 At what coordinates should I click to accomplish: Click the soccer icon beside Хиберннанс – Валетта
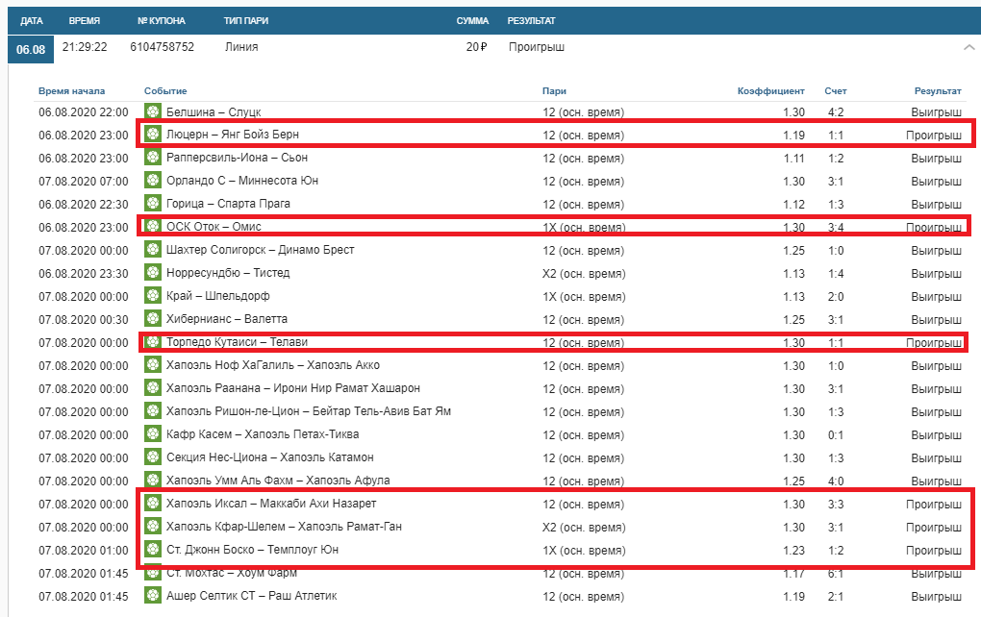click(153, 319)
